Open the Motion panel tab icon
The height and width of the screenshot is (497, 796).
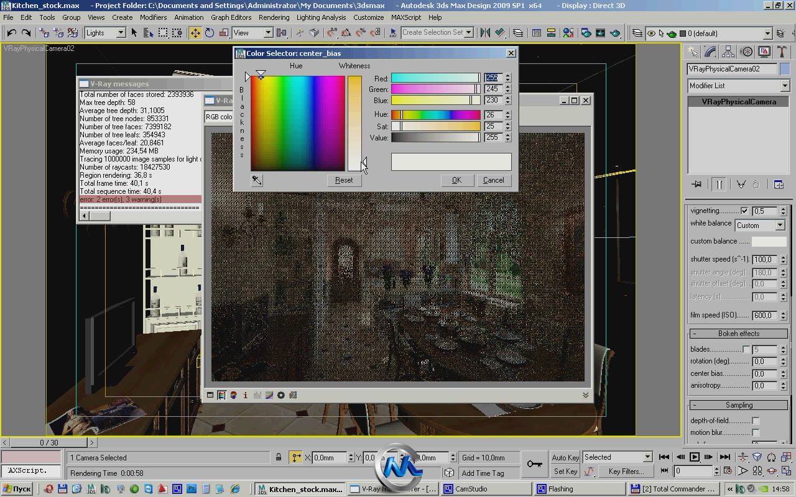[746, 52]
